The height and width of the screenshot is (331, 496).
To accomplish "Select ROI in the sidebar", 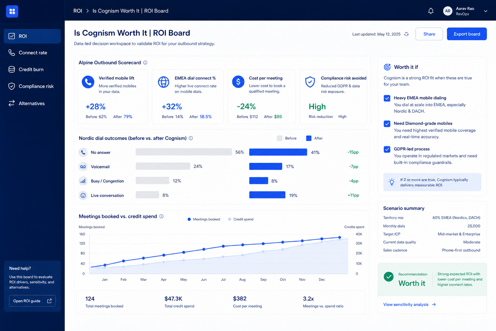I will coord(32,36).
